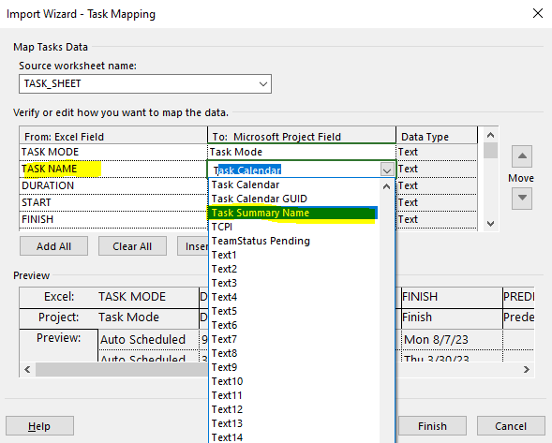Click the Move up arrow button

[x=522, y=156]
